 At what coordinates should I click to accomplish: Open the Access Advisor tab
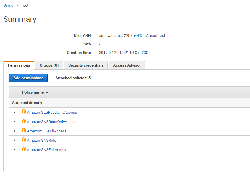click(127, 65)
